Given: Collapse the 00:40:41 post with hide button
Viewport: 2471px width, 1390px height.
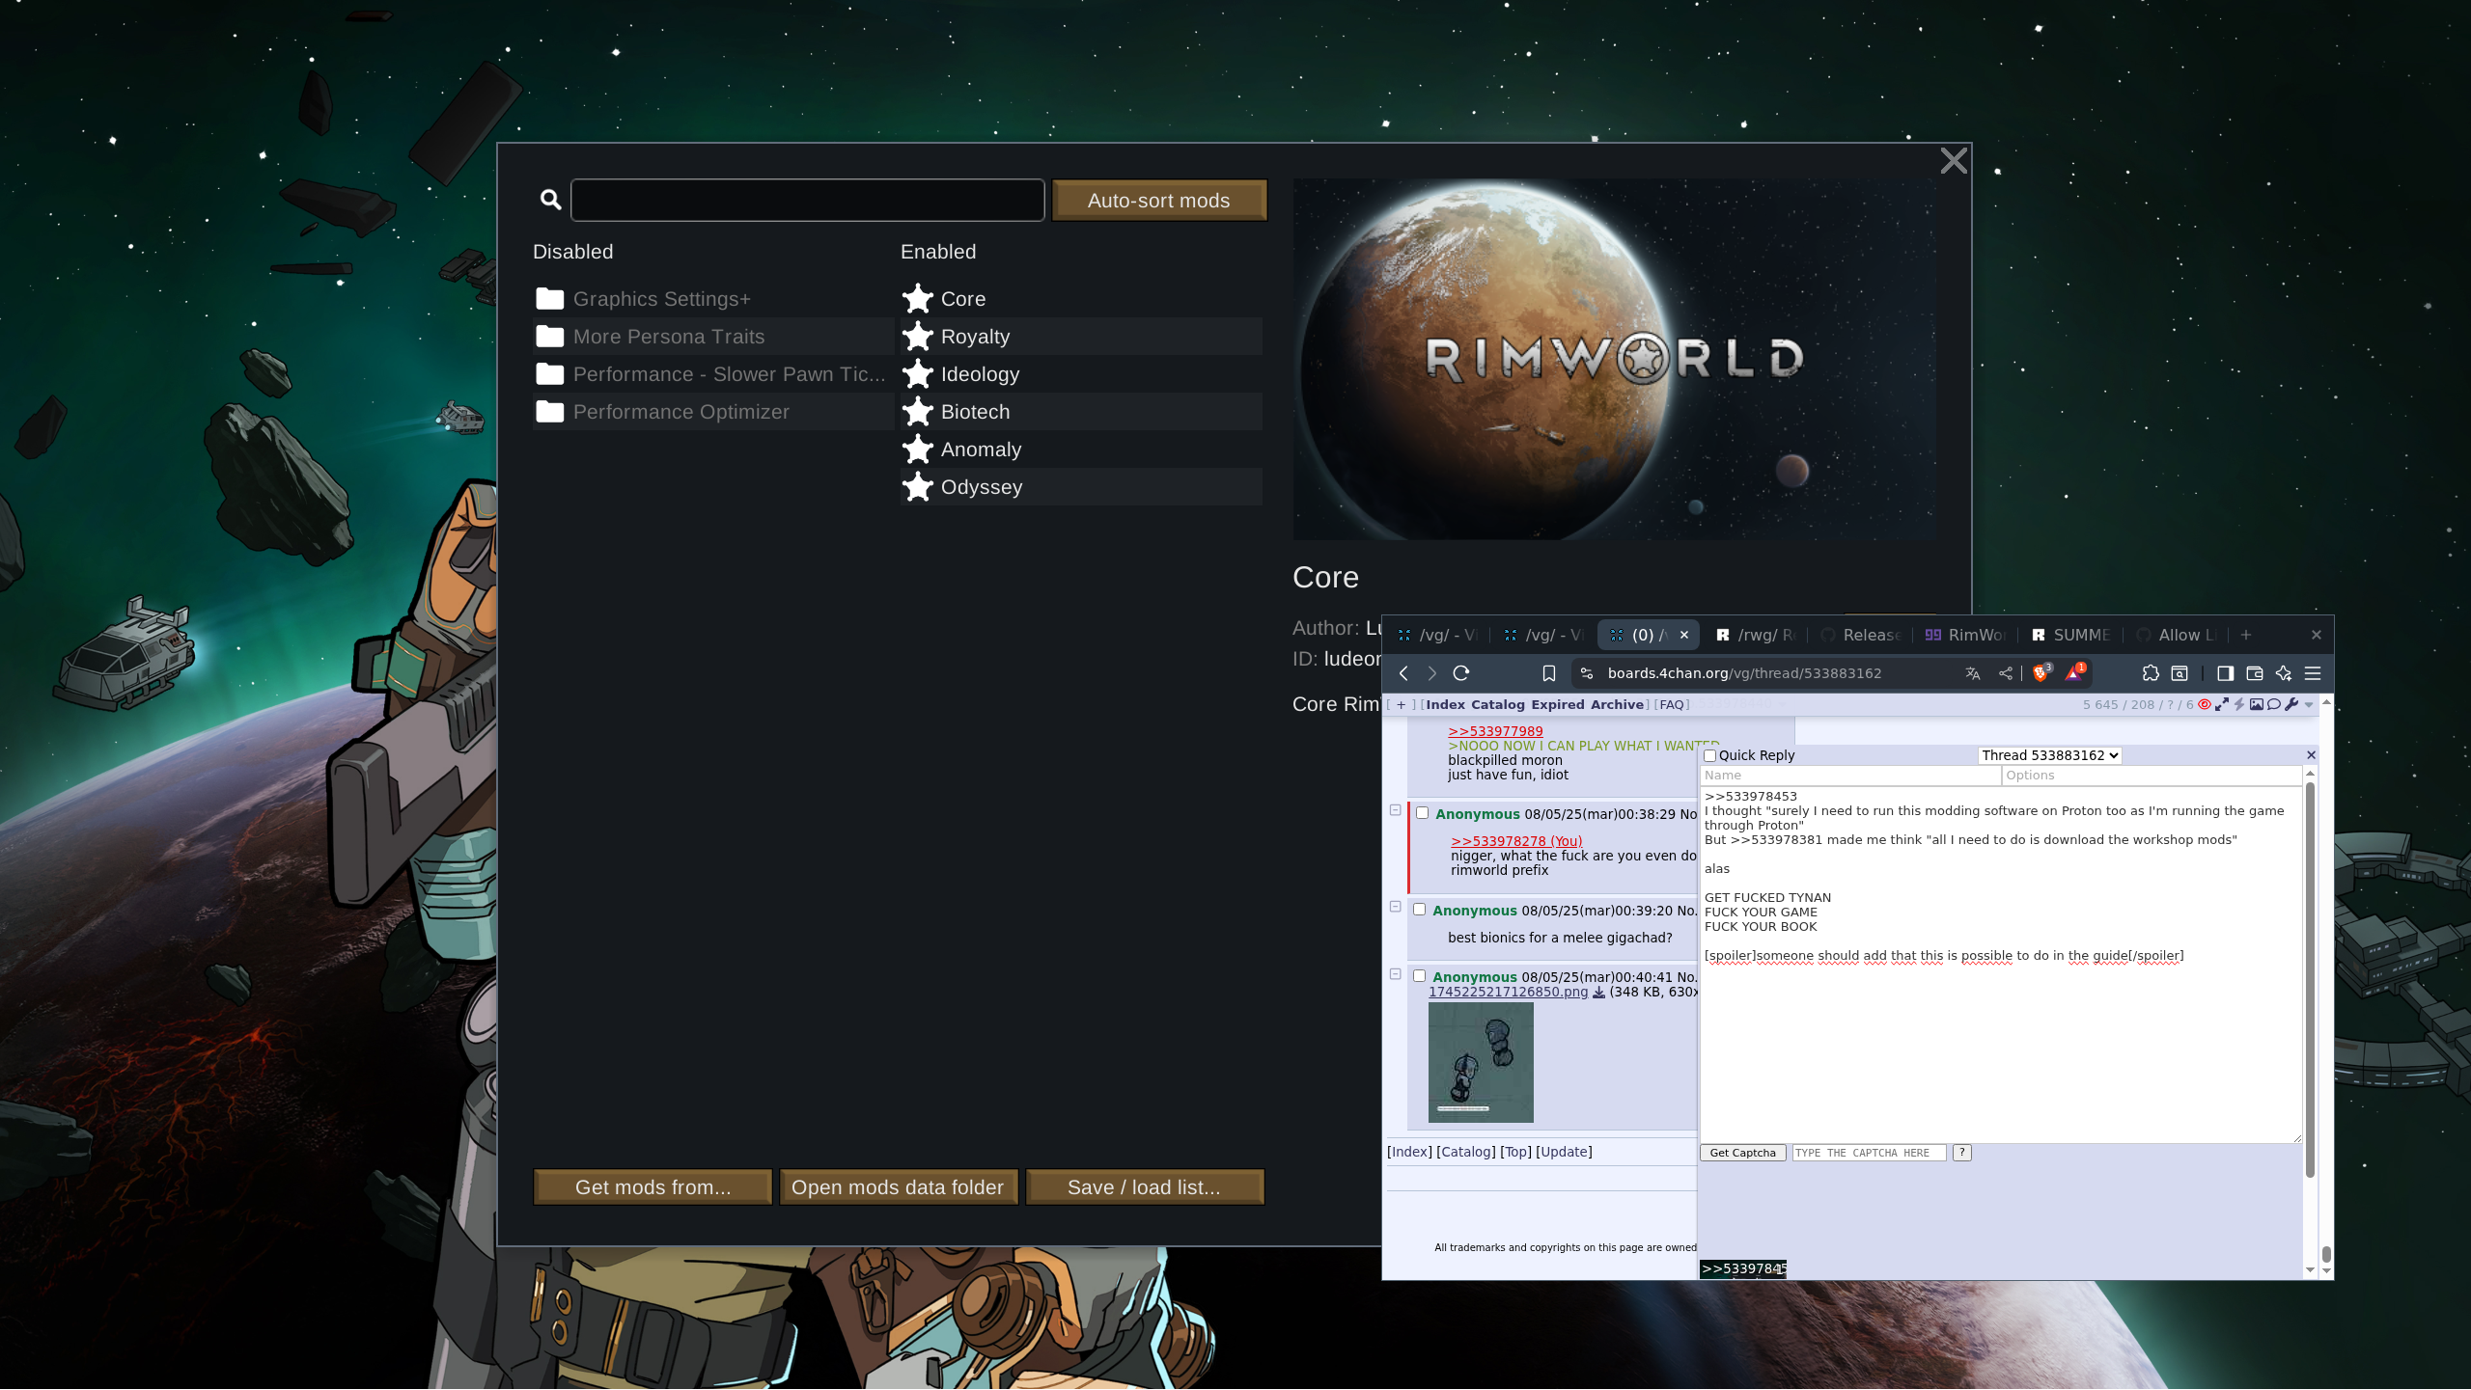Looking at the screenshot, I should pyautogui.click(x=1395, y=974).
